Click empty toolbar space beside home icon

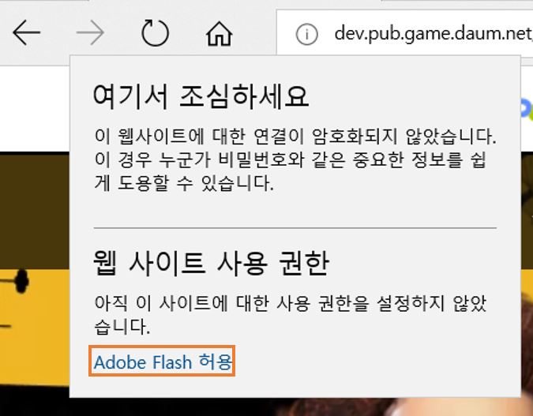tap(255, 33)
